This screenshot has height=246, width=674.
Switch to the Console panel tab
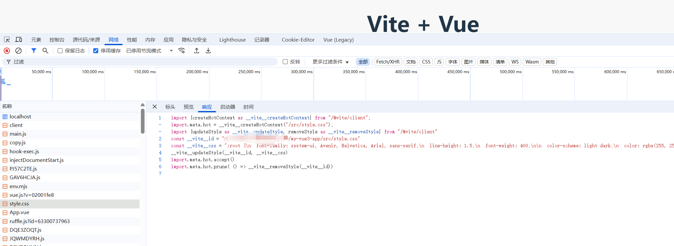[57, 40]
